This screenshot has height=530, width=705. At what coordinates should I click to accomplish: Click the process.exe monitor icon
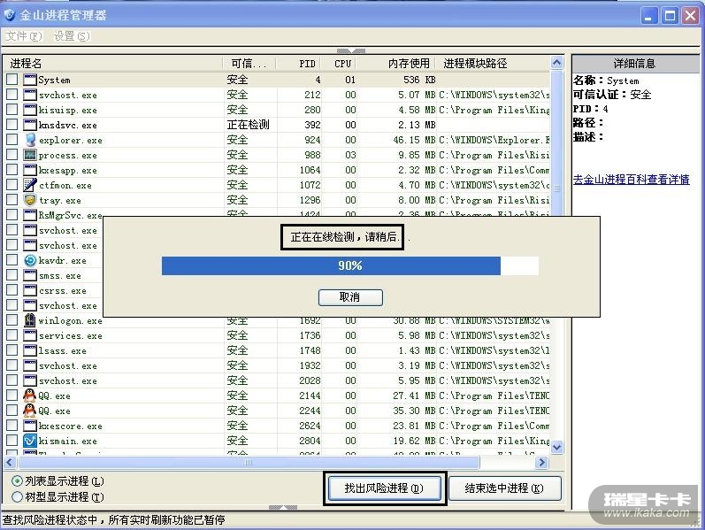point(30,155)
